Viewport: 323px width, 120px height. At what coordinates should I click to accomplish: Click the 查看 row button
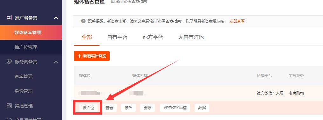click(109, 108)
